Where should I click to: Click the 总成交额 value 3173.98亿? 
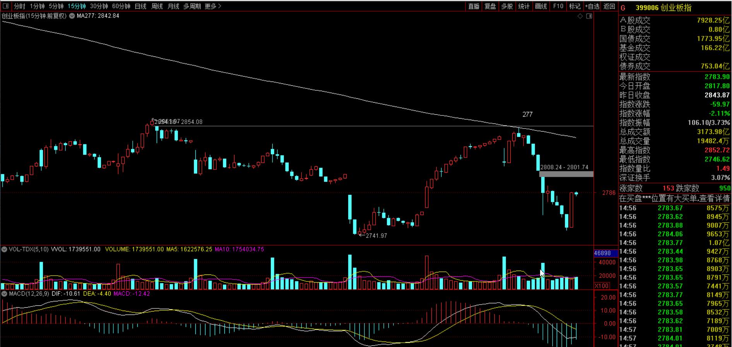tap(713, 132)
